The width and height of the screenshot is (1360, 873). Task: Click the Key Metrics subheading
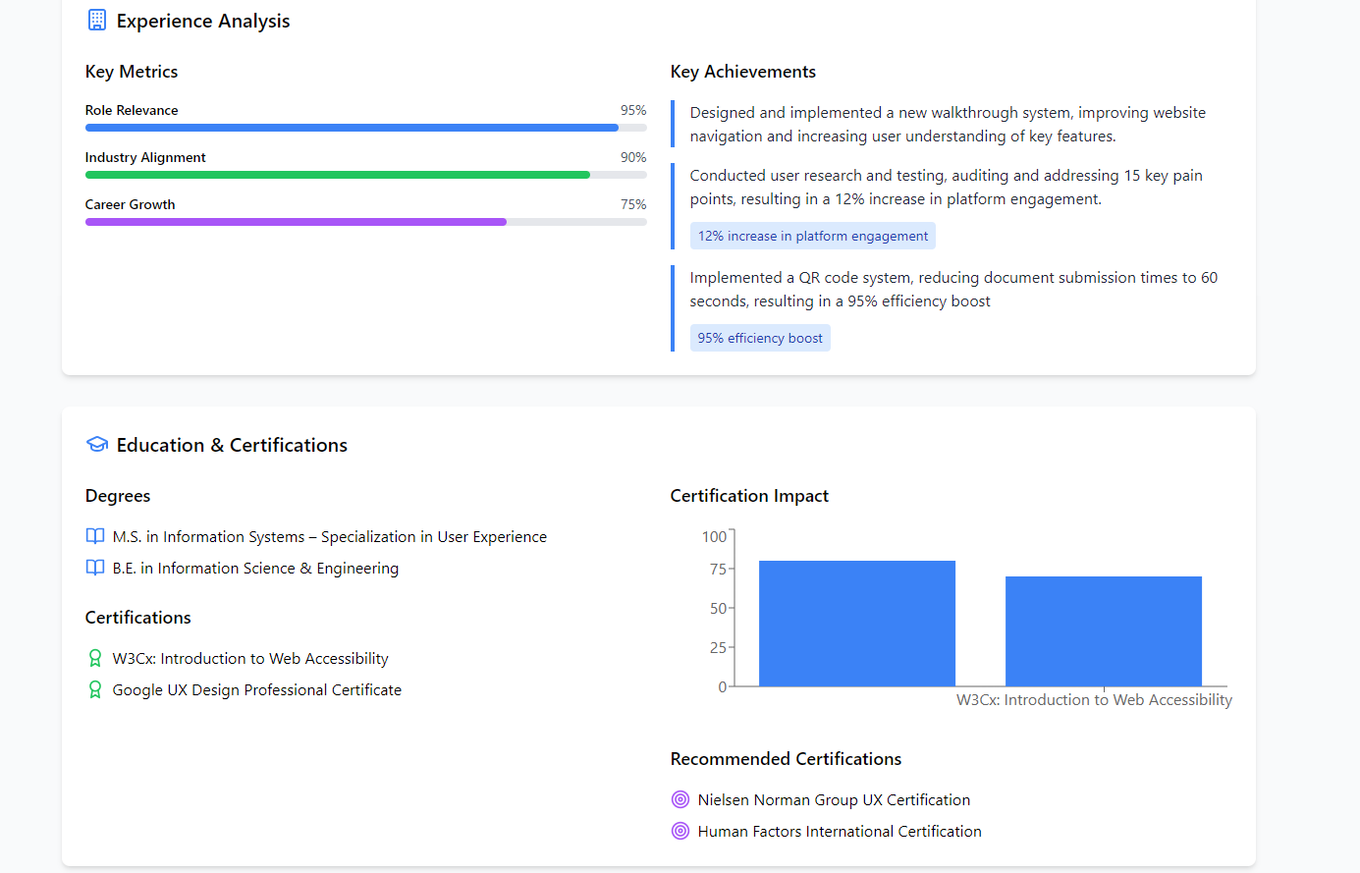(x=132, y=72)
